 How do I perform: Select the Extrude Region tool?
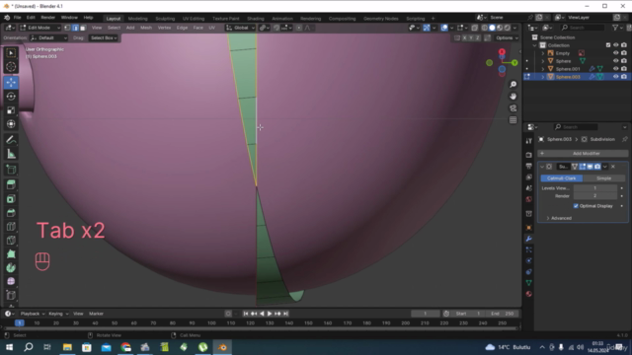(x=11, y=184)
